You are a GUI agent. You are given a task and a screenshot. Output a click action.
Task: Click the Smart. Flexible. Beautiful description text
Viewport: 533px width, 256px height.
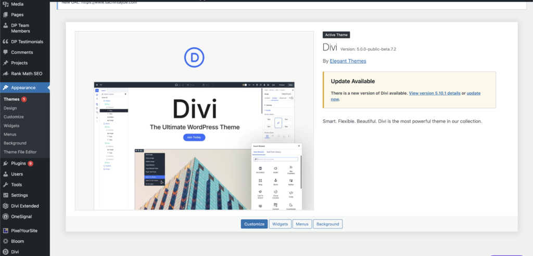[x=402, y=121]
